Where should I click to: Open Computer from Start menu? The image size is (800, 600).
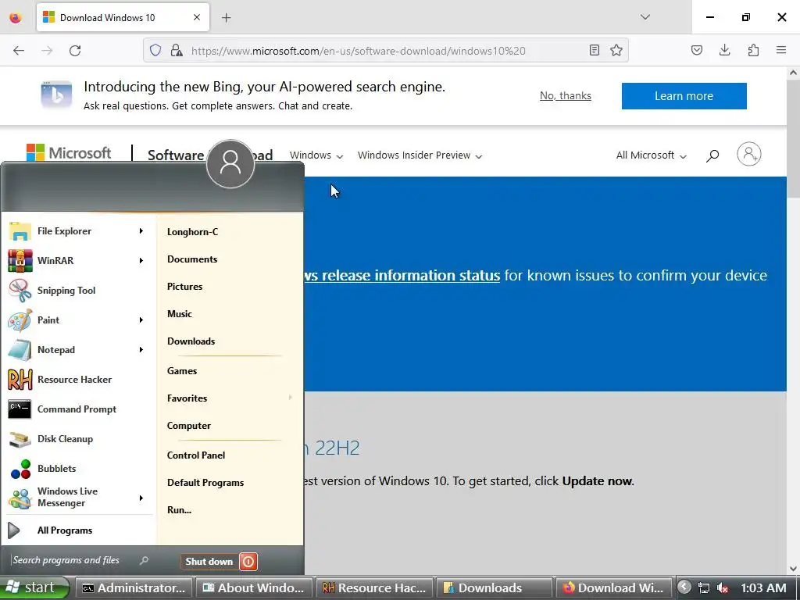point(189,426)
